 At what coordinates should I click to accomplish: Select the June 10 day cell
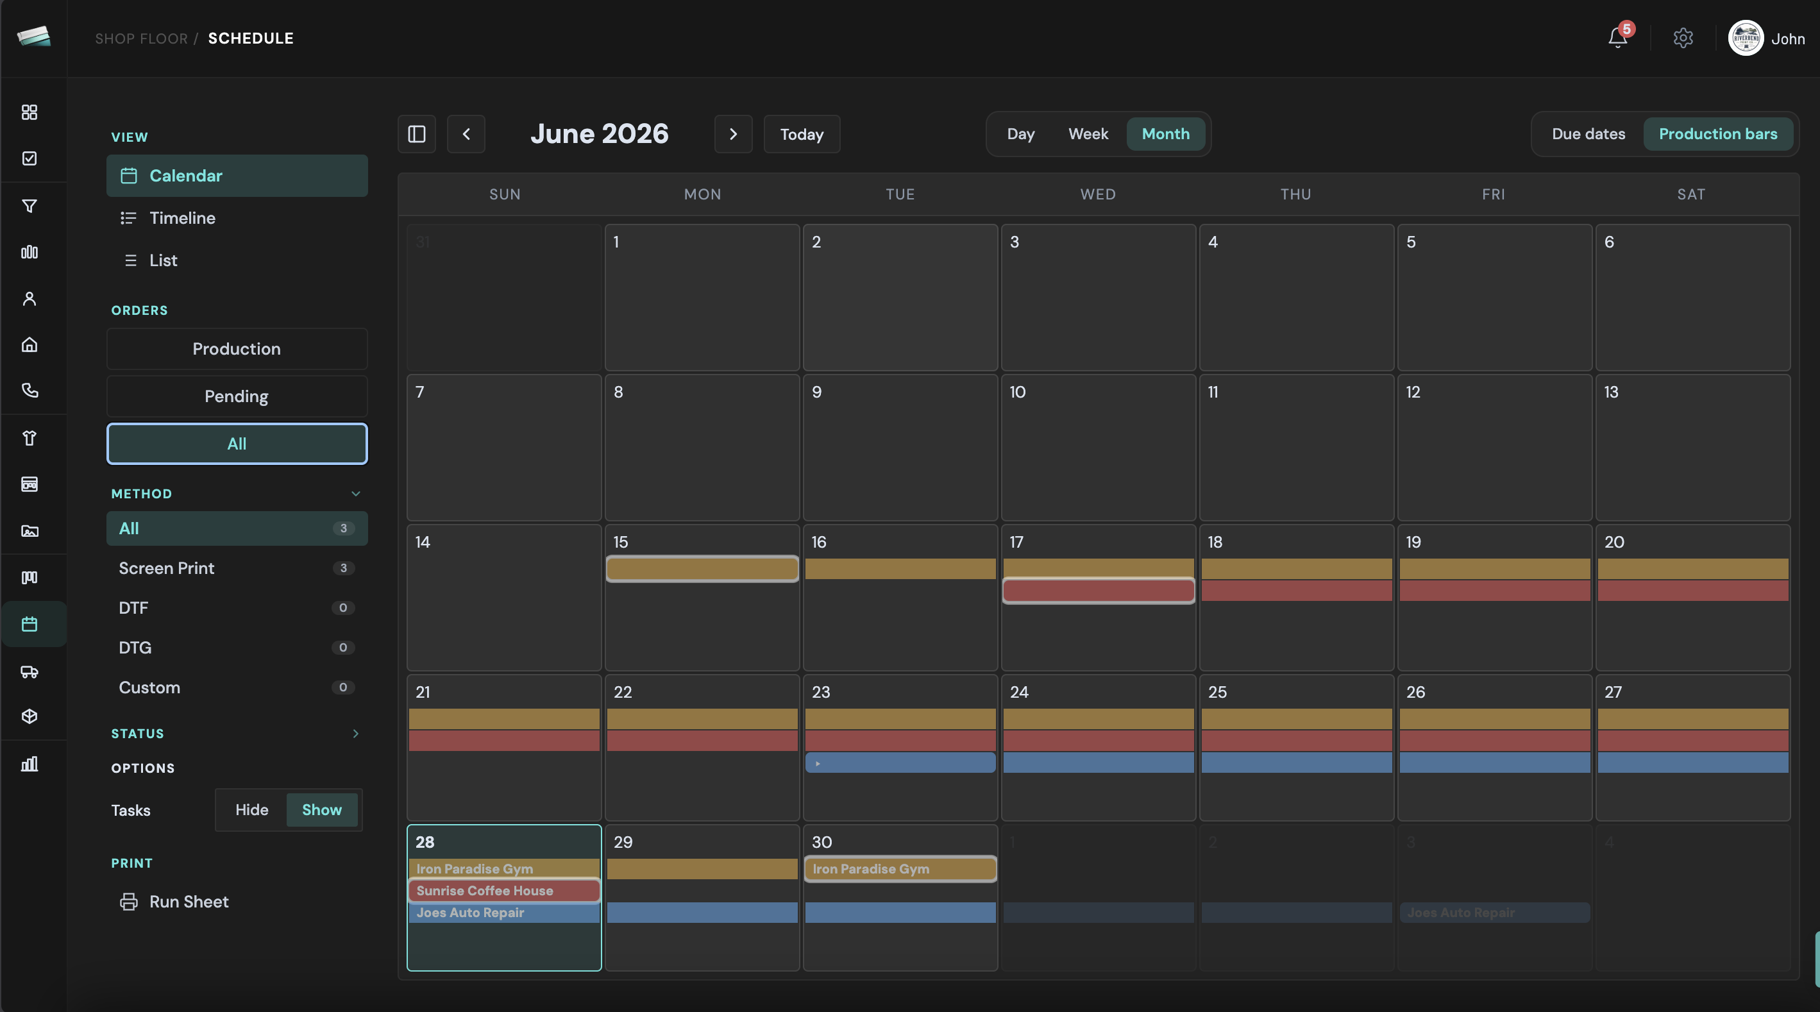tap(1098, 448)
